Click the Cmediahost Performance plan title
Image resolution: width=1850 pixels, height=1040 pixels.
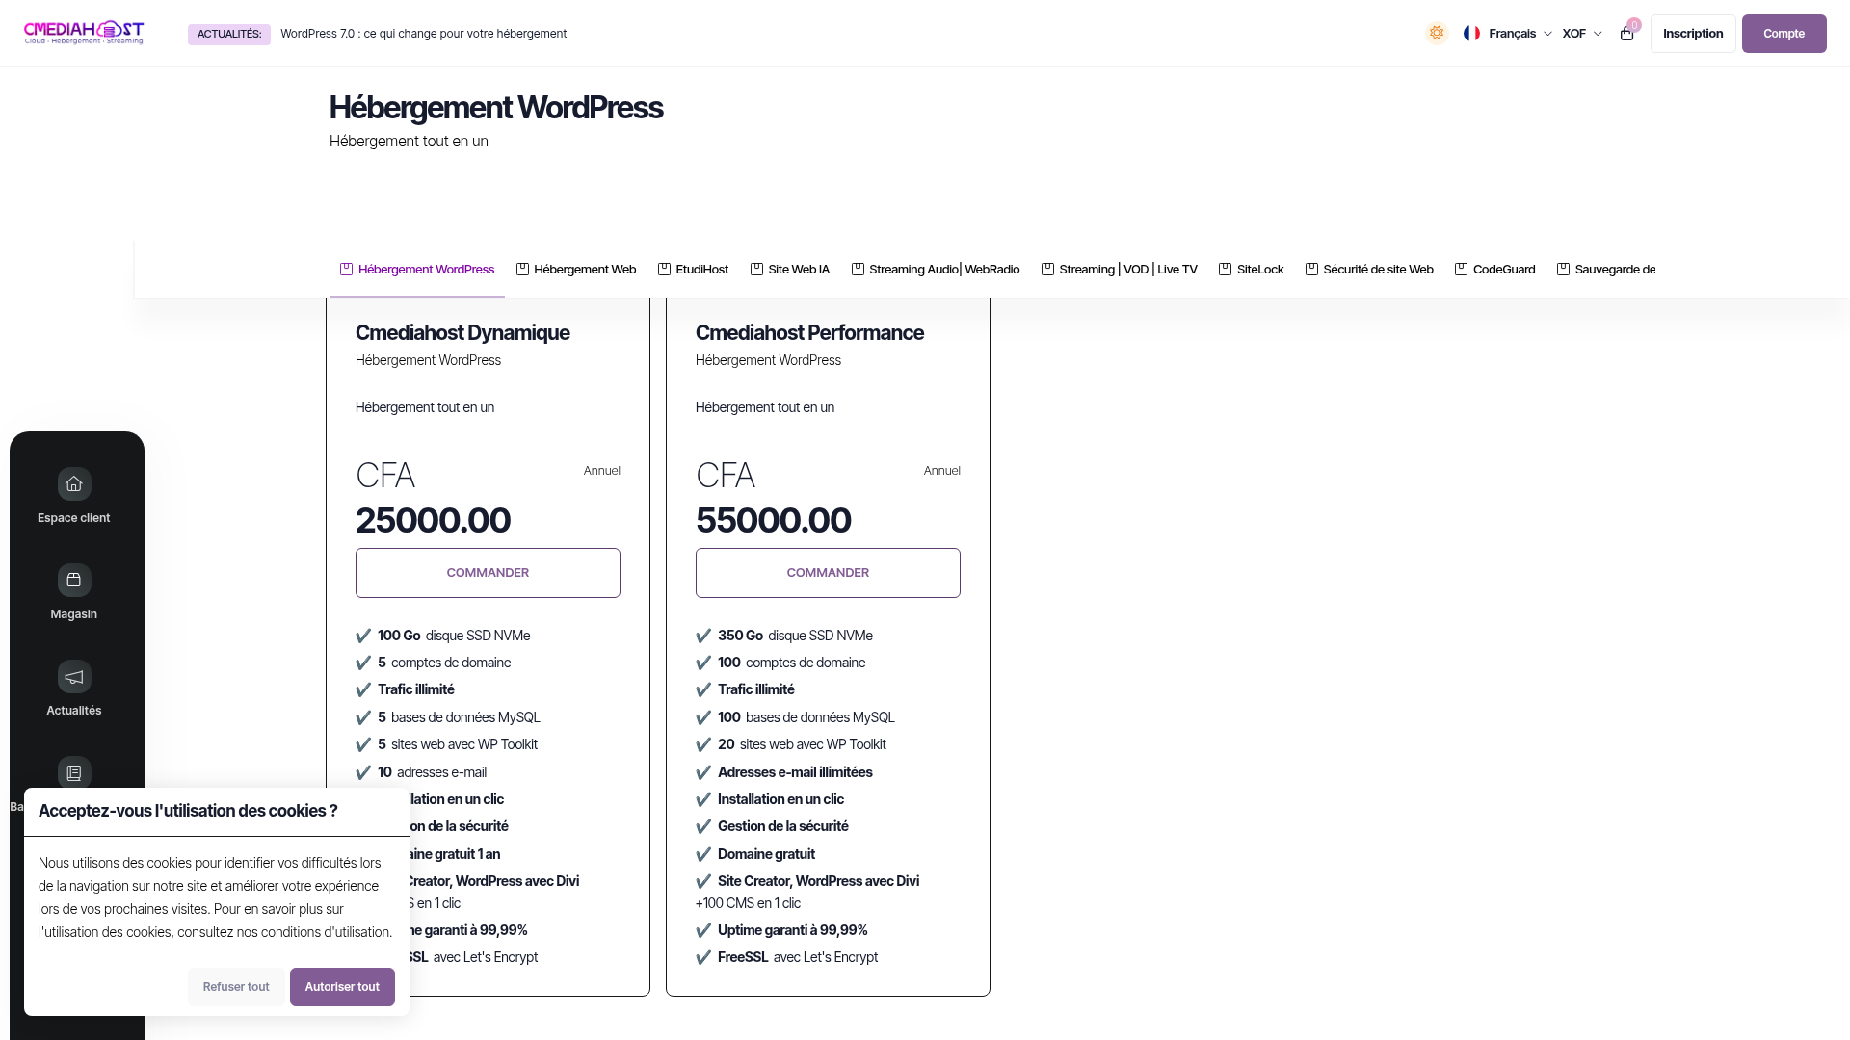tap(809, 333)
